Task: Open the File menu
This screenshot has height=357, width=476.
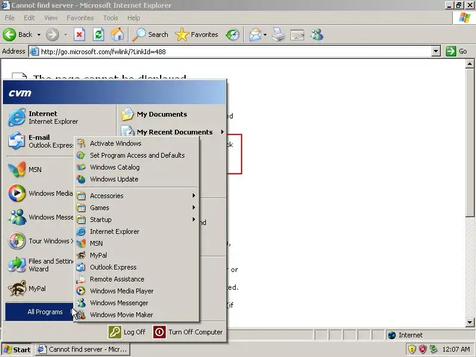Action: [10, 18]
